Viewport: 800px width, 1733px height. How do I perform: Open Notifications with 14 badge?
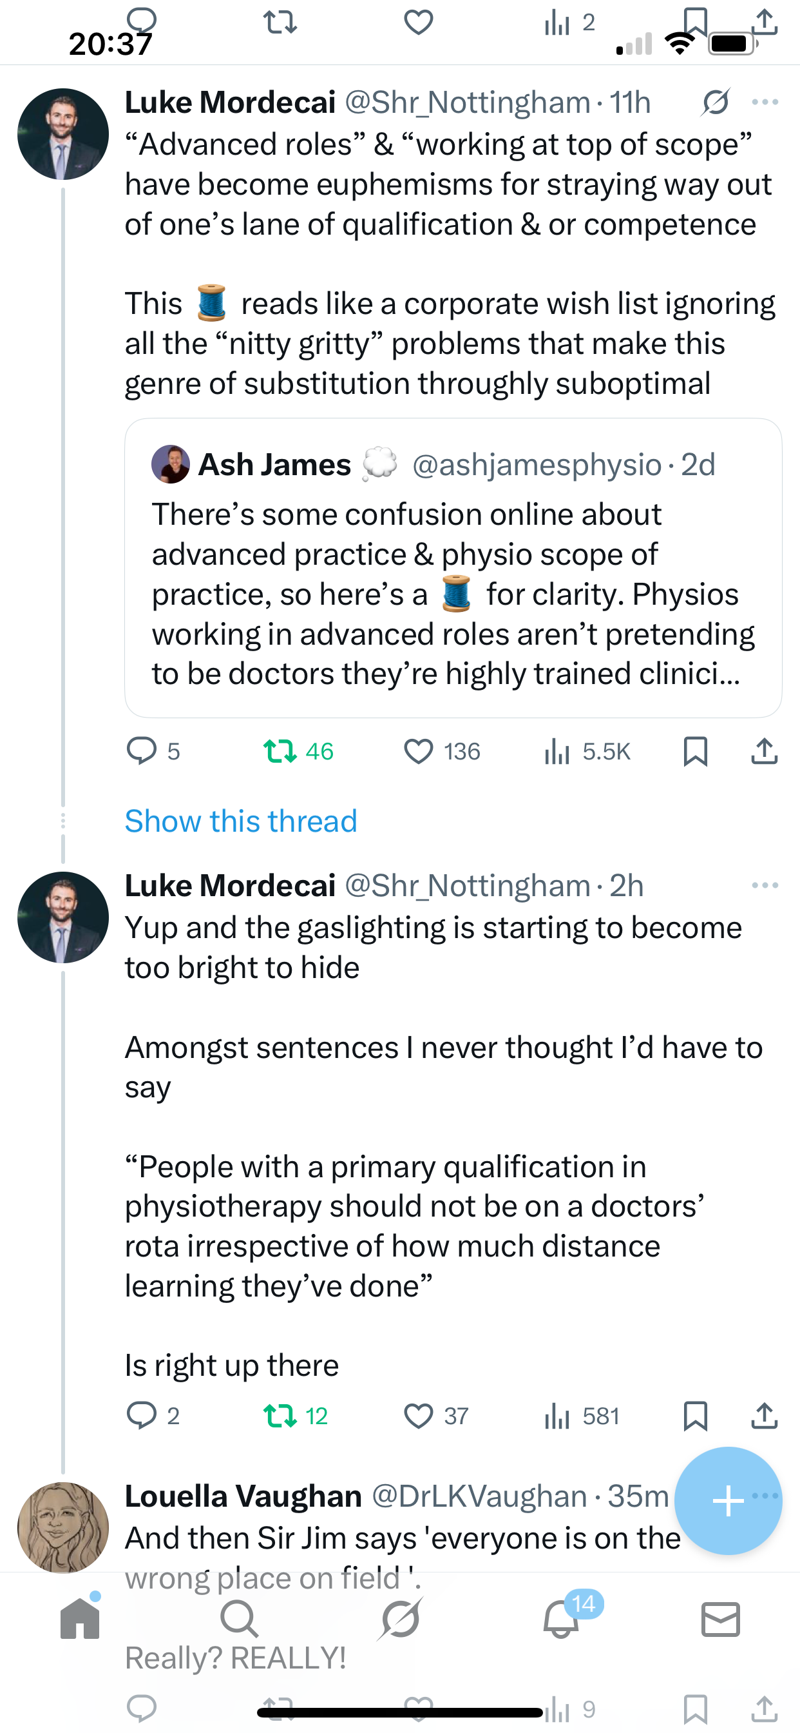pyautogui.click(x=560, y=1619)
